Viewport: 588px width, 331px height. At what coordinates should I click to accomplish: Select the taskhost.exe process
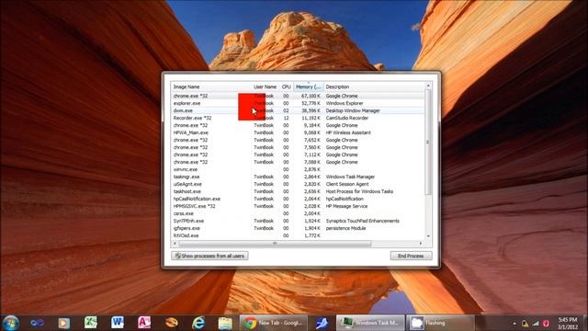pyautogui.click(x=298, y=191)
